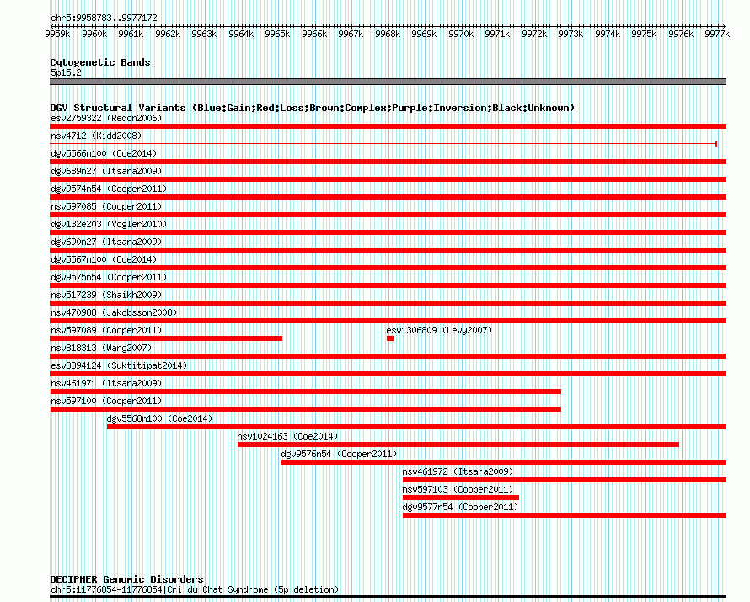
Task: Select the nsv4712 (Kidd2008) variant label
Action: [x=96, y=136]
